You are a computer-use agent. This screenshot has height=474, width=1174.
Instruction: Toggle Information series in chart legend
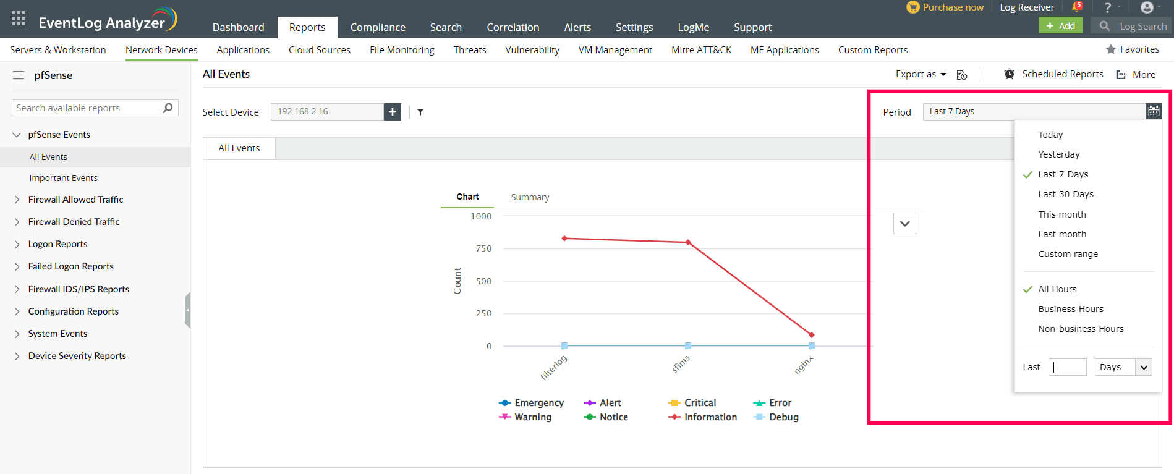pos(702,417)
